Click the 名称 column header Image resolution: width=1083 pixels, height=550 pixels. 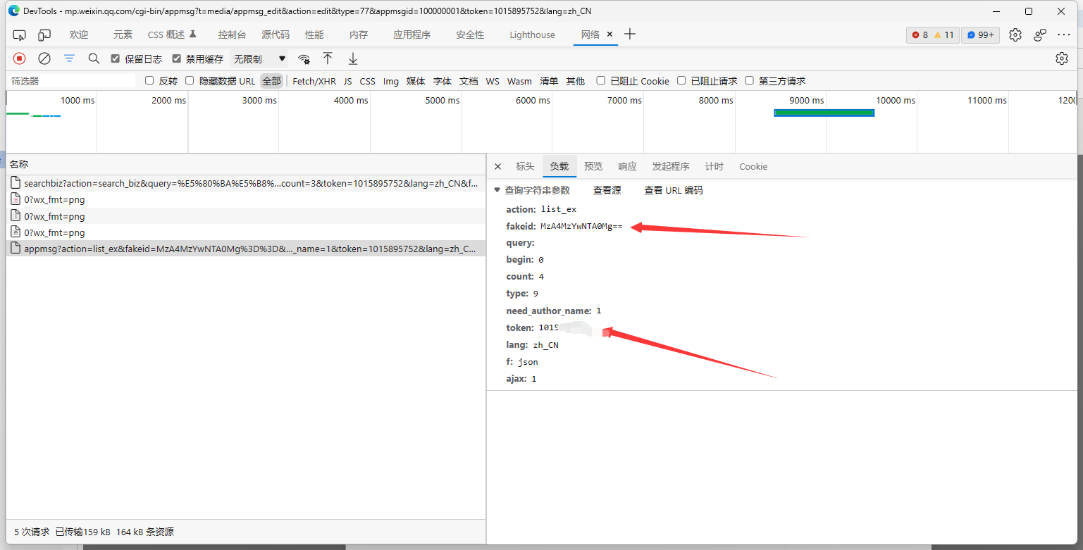coord(246,164)
